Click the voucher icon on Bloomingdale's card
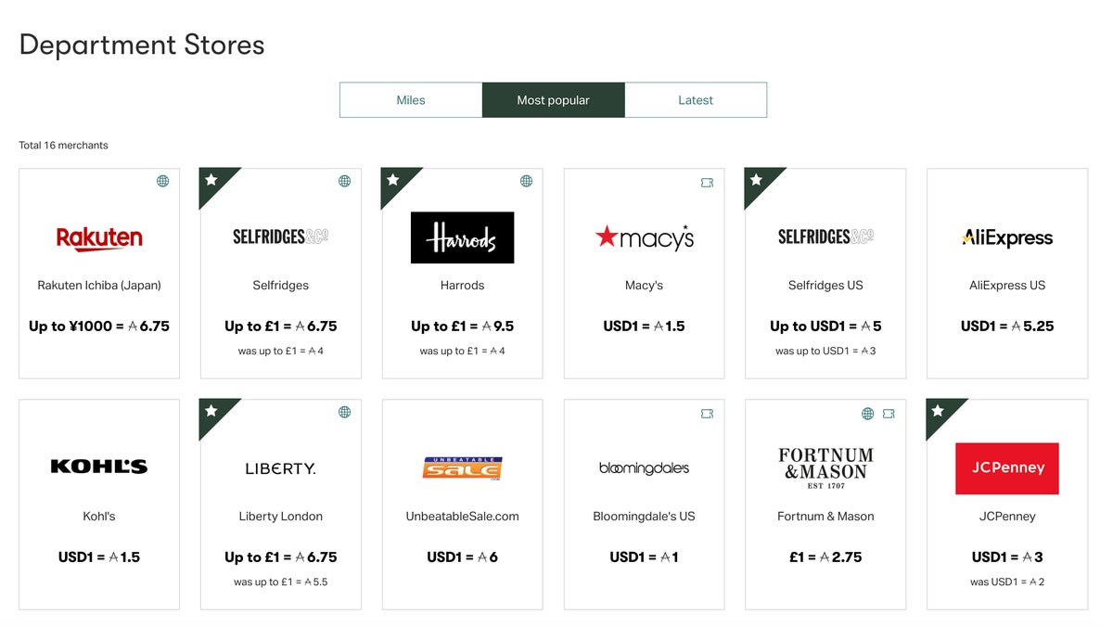The height and width of the screenshot is (627, 1113). [x=707, y=414]
